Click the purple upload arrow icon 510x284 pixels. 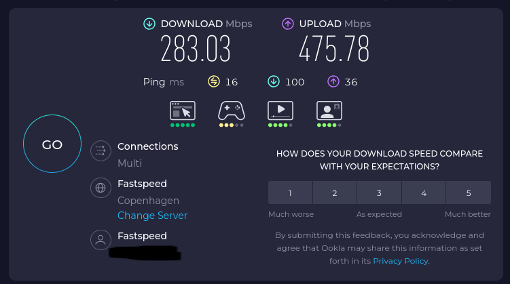click(287, 24)
